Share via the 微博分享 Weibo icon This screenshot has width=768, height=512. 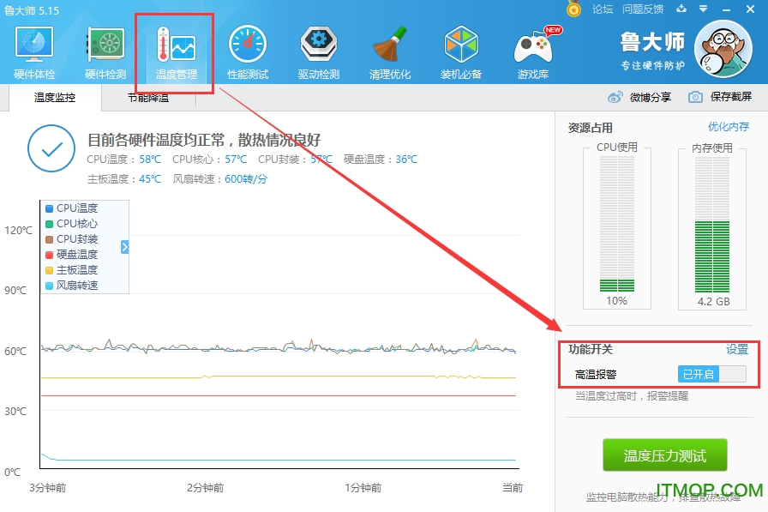pos(615,97)
